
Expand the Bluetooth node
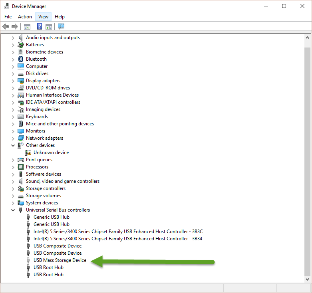(x=13, y=59)
